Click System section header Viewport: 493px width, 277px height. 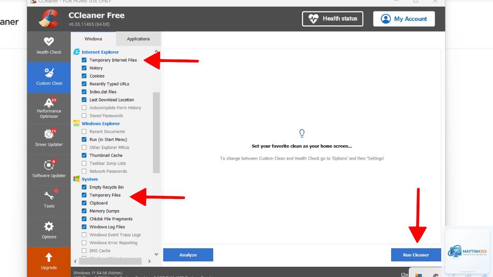pos(90,179)
